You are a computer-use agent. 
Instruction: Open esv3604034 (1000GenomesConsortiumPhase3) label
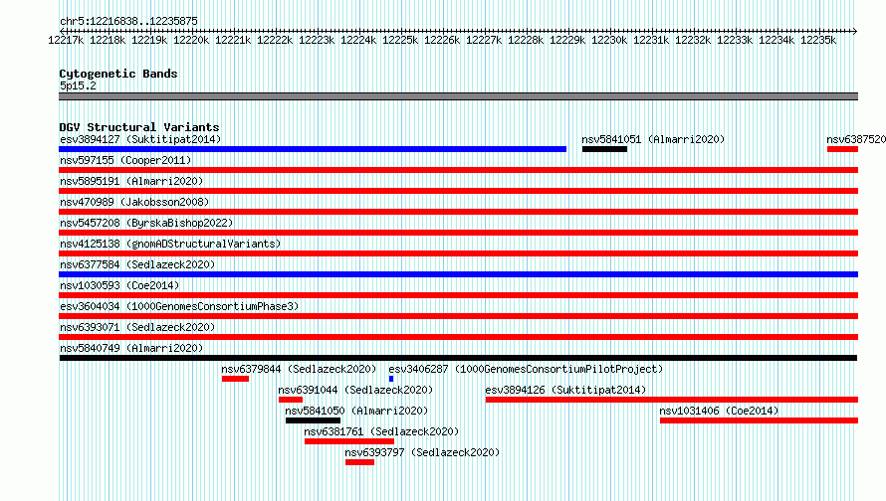click(x=179, y=306)
